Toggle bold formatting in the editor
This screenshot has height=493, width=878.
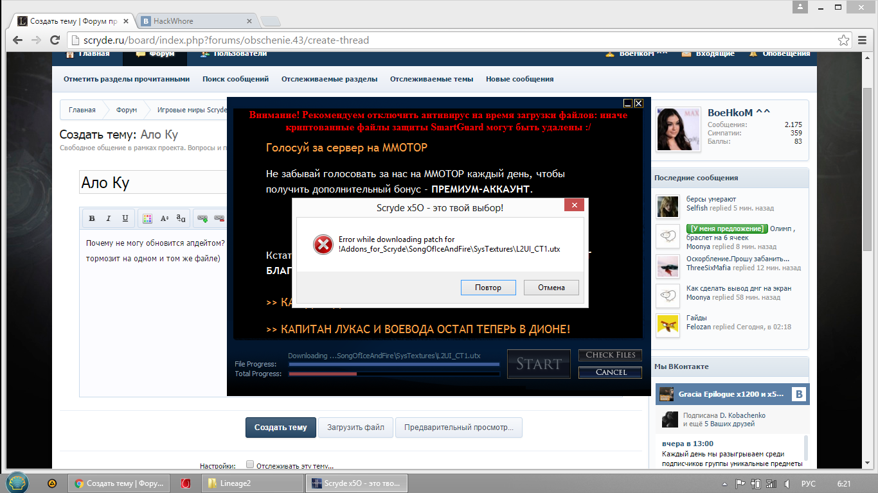click(92, 219)
